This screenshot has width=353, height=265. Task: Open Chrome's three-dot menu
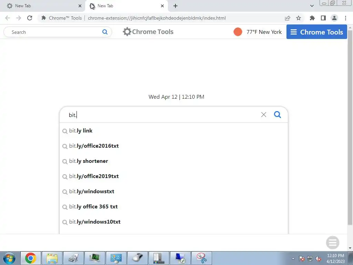click(x=345, y=18)
